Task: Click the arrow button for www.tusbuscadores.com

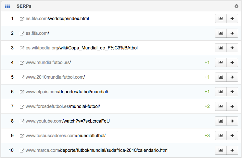Action: point(232,136)
